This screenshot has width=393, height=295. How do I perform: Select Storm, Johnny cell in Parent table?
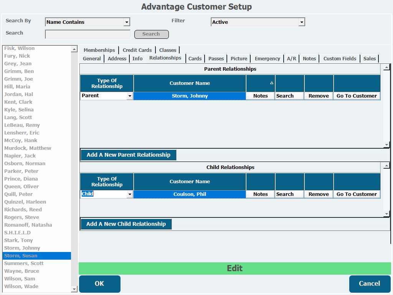(190, 96)
